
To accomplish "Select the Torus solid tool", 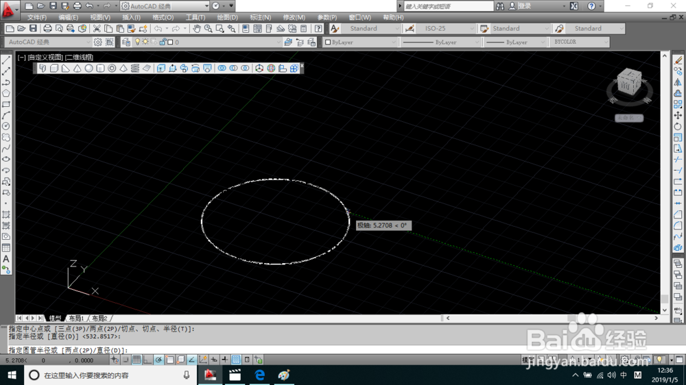I will (112, 69).
